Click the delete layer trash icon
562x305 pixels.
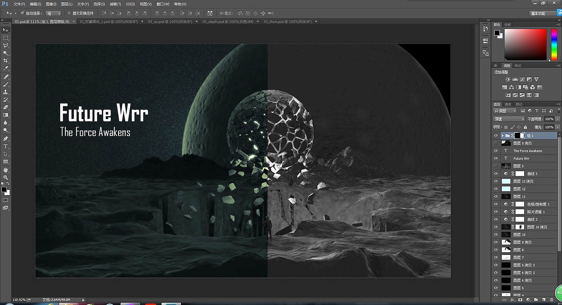(551, 299)
